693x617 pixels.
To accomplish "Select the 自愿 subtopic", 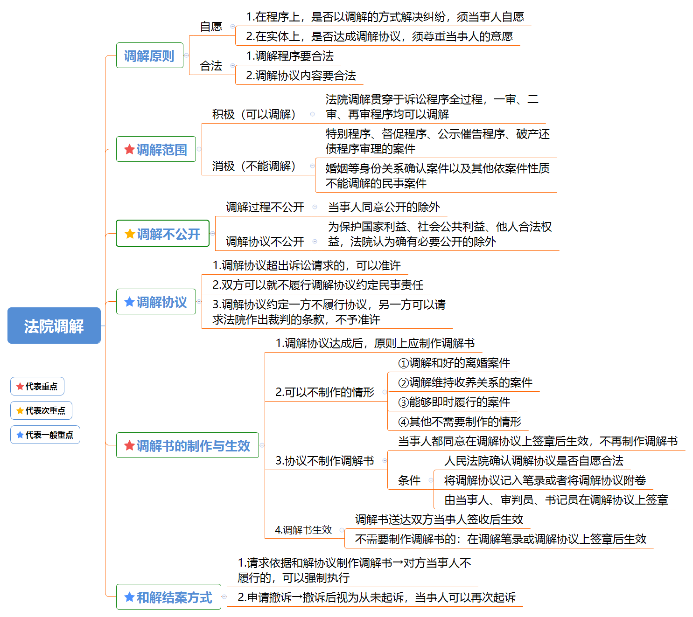I will point(211,27).
